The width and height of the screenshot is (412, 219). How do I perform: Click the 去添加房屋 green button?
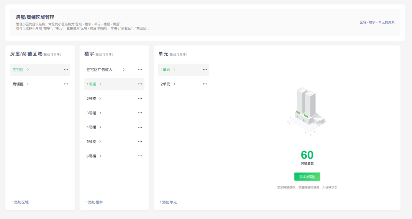point(307,177)
